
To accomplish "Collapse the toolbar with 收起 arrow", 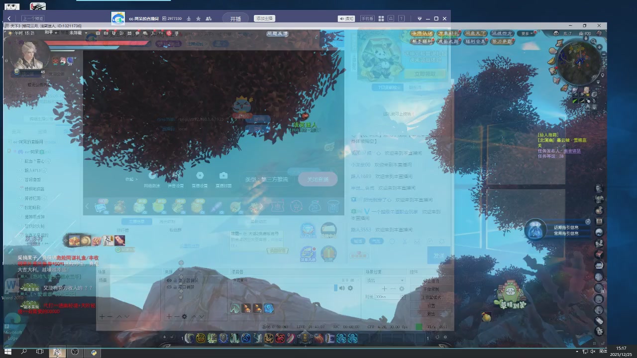I will pyautogui.click(x=131, y=179).
